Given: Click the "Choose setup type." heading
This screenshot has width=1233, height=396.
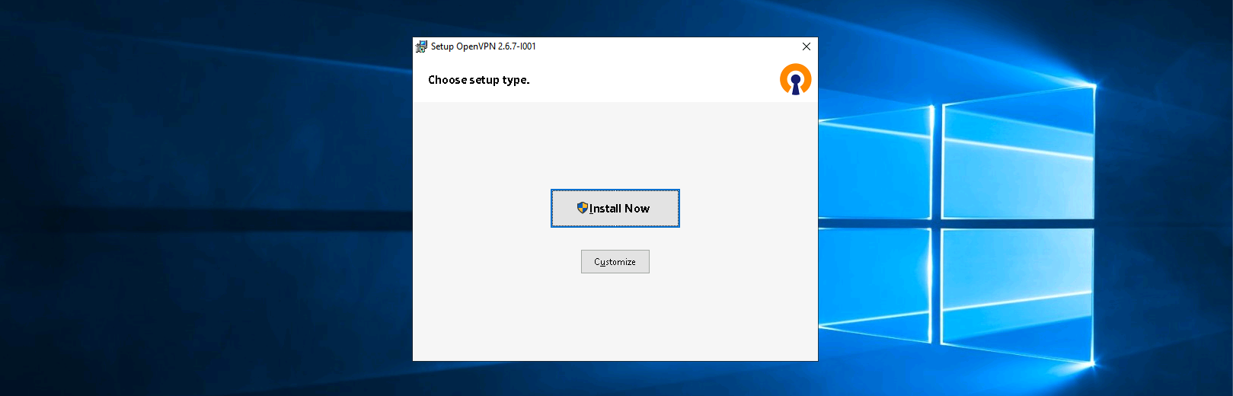Looking at the screenshot, I should coord(478,80).
